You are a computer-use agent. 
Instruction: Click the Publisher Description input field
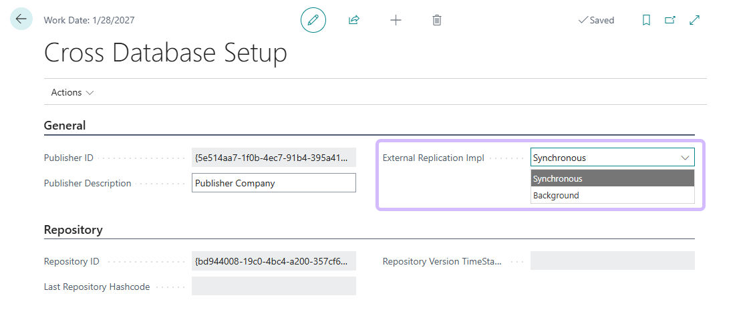[x=273, y=183]
